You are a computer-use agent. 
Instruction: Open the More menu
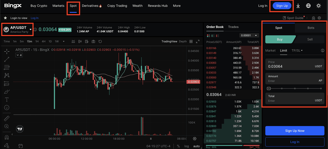click(x=177, y=6)
